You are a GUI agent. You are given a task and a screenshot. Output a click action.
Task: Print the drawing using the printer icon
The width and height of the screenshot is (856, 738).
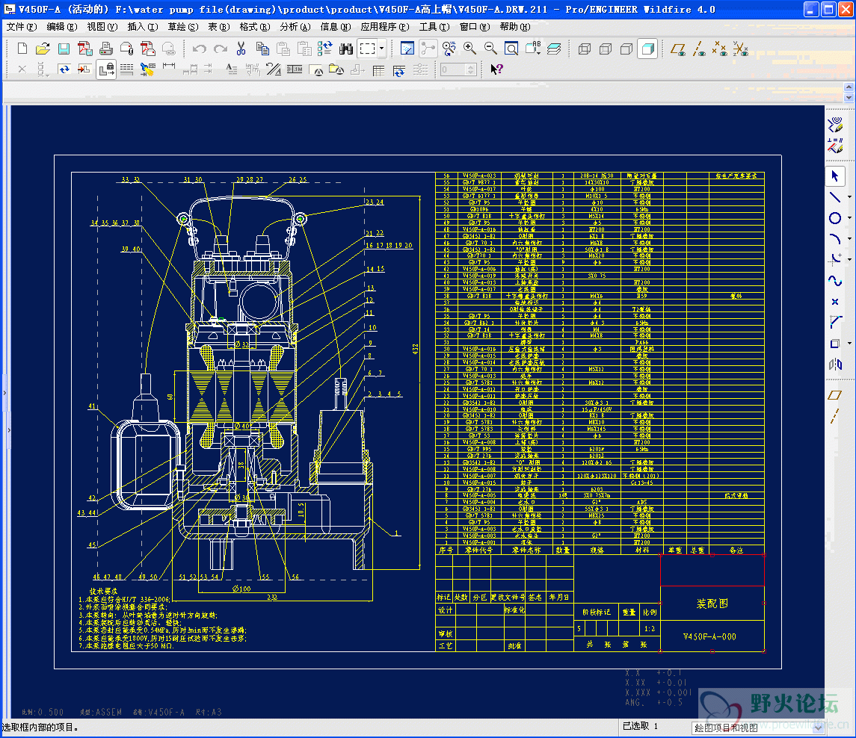point(106,49)
